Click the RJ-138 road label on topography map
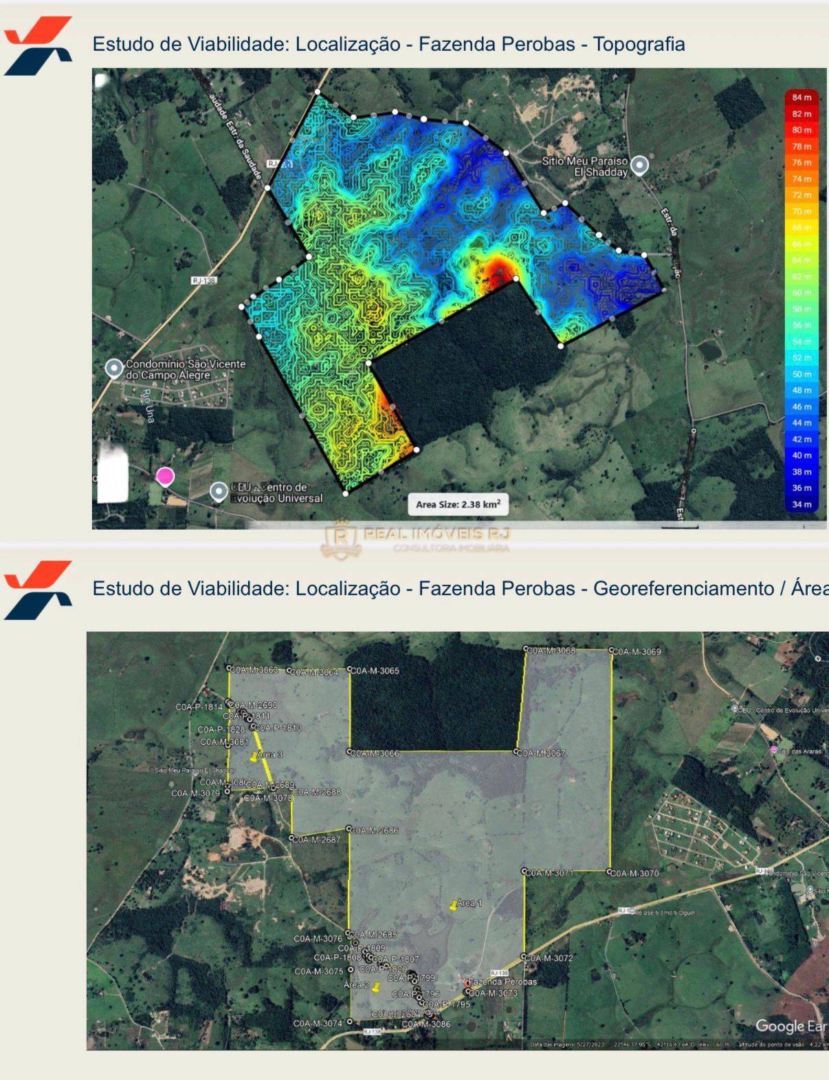The width and height of the screenshot is (829, 1080). 204,281
